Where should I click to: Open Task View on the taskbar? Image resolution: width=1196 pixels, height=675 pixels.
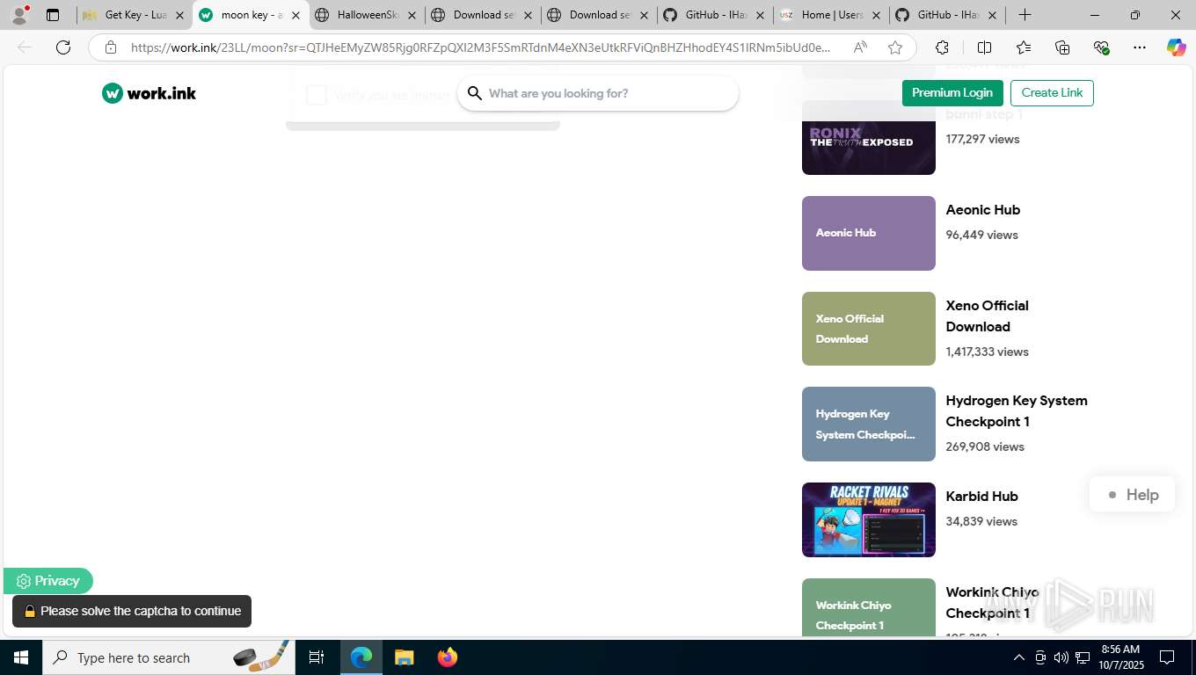[x=317, y=657]
